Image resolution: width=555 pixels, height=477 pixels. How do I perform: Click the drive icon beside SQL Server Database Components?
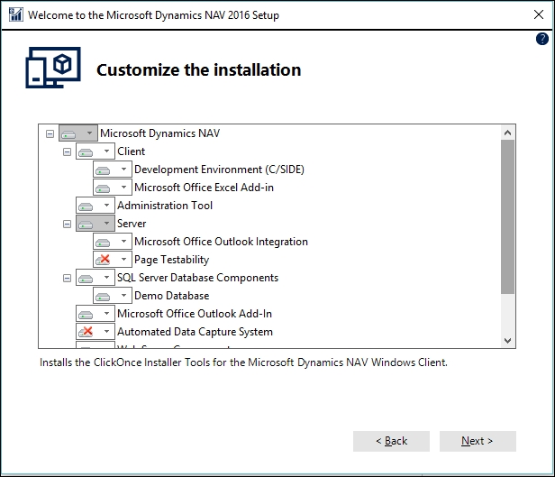[86, 279]
